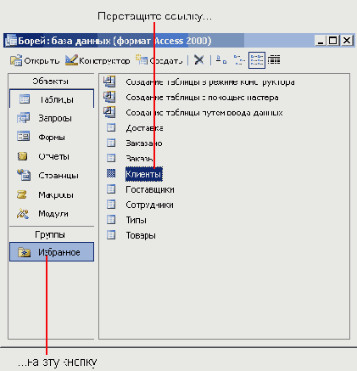357x371 pixels.
Task: Click the Открыть toolbar button
Action: (x=35, y=60)
